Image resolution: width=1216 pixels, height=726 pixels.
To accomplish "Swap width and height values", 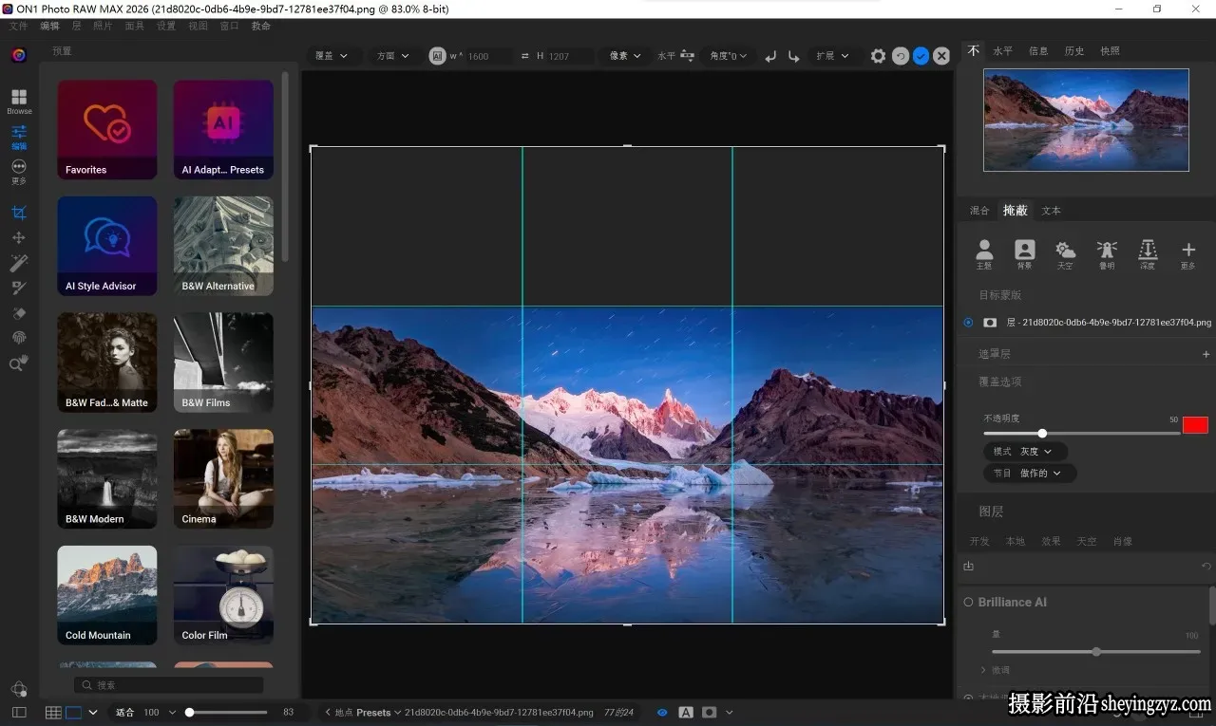I will [524, 56].
